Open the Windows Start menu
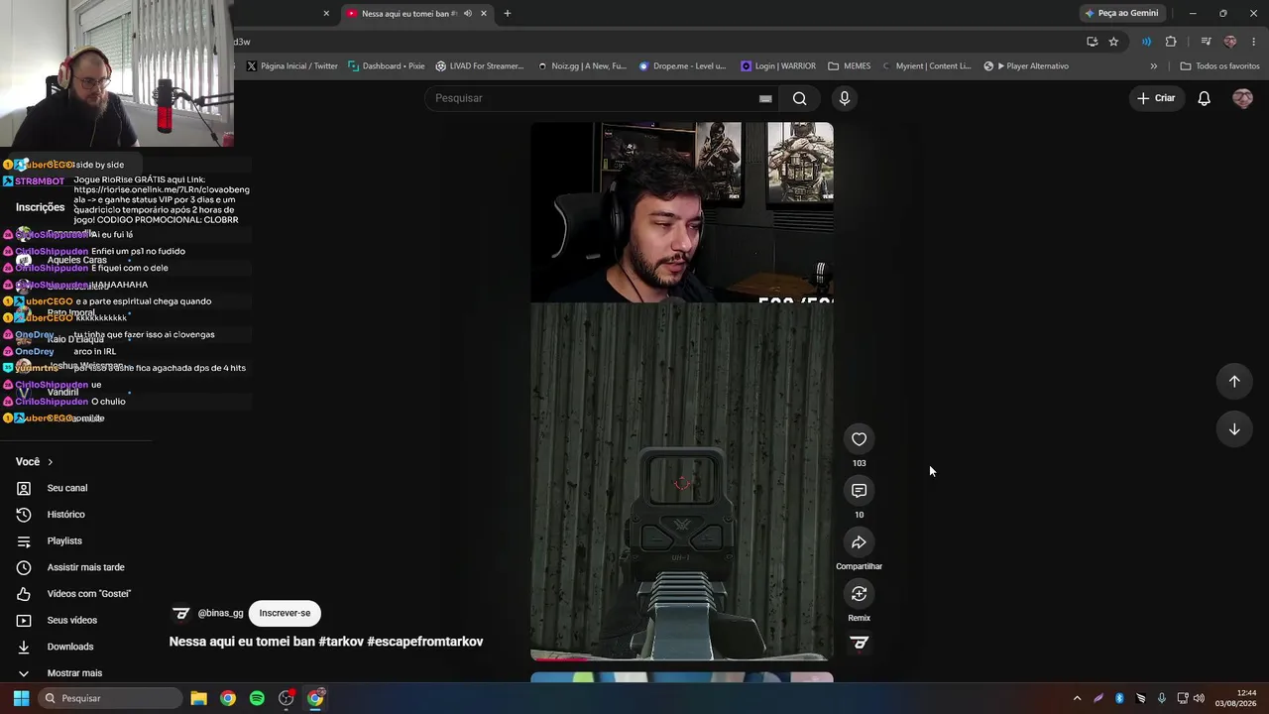This screenshot has height=714, width=1269. point(21,698)
